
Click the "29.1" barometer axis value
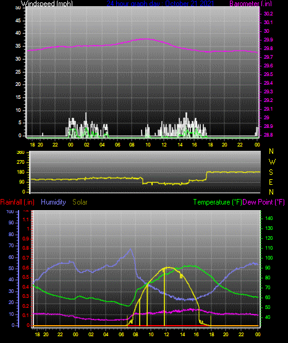pyautogui.click(x=268, y=109)
